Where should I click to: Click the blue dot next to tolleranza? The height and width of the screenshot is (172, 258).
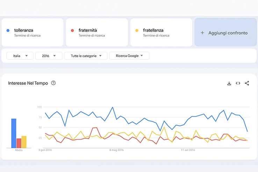(8, 30)
